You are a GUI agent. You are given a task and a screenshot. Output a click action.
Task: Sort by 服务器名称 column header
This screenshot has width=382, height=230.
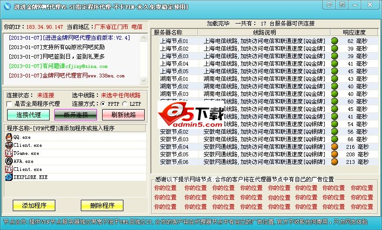point(175,33)
